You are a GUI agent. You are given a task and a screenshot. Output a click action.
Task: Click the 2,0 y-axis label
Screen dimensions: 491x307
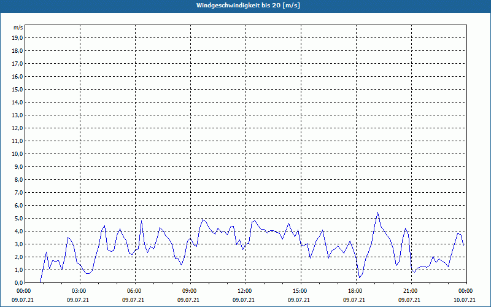pyautogui.click(x=19, y=257)
